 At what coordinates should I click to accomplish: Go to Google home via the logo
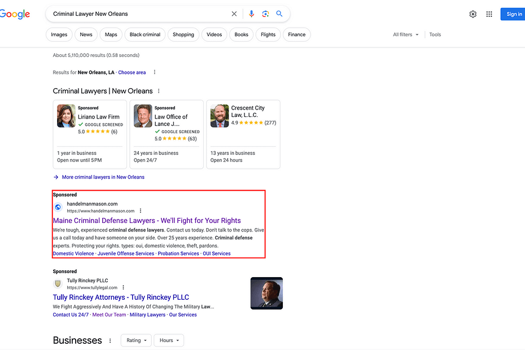[15, 14]
